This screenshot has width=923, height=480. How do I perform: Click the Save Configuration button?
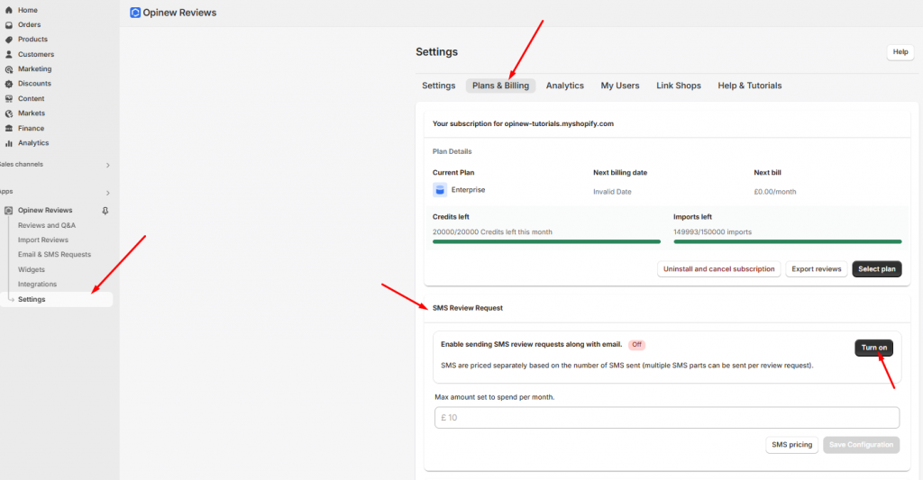[861, 445]
